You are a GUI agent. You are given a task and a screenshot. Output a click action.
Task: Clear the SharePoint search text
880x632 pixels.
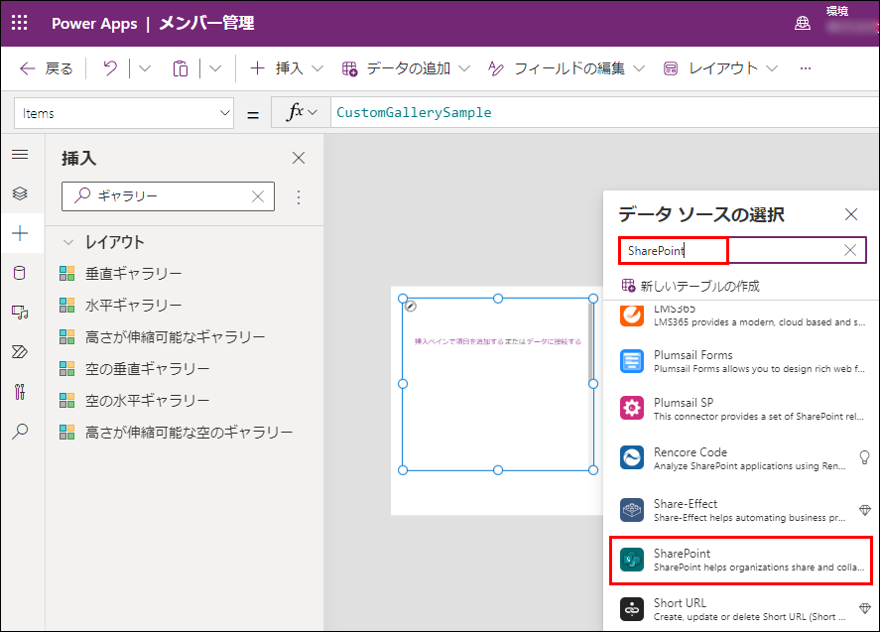850,250
